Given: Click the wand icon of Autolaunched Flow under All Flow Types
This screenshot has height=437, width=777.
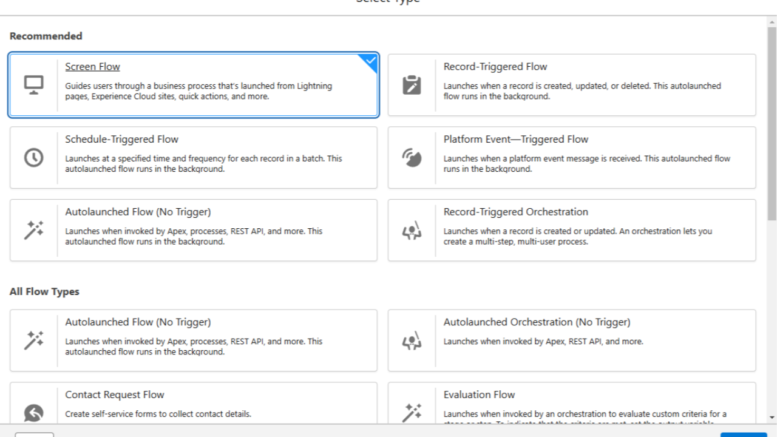Looking at the screenshot, I should coord(33,340).
